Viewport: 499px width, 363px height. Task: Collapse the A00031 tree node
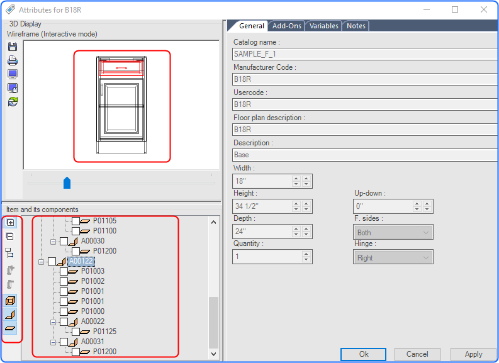tap(53, 342)
